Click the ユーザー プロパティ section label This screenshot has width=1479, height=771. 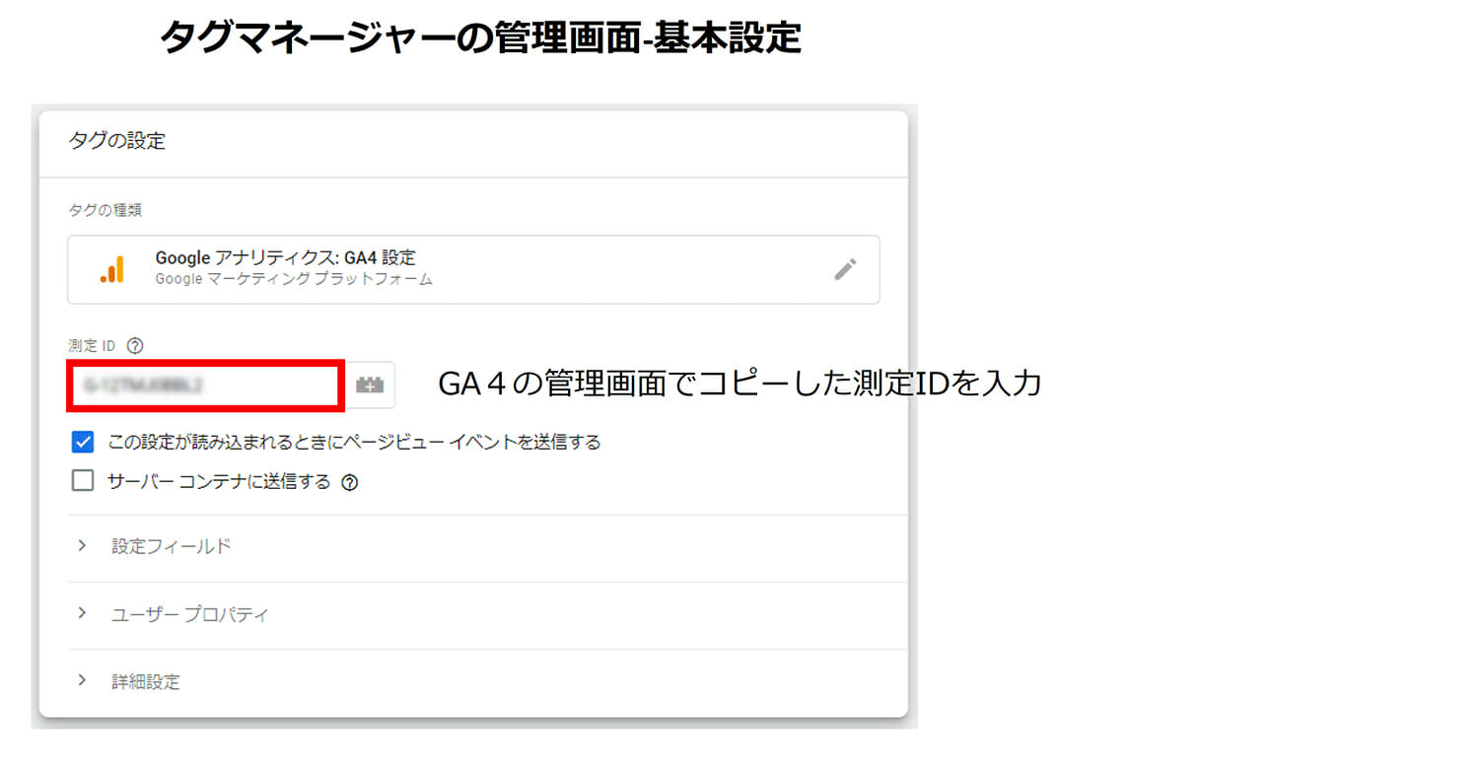tap(190, 614)
